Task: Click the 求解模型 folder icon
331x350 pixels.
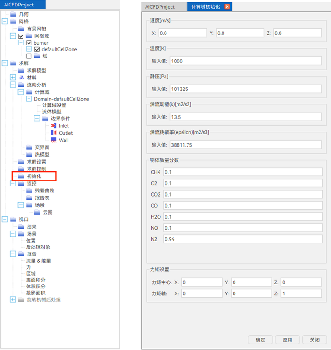Action: pos(21,70)
